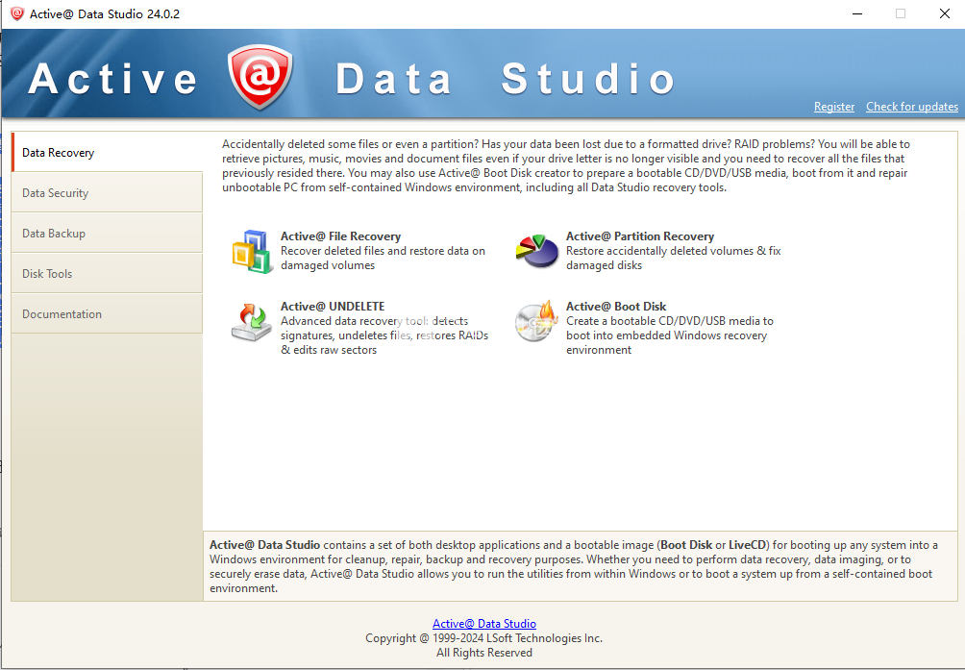Click the app icon in the title bar
965x670 pixels.
(17, 13)
